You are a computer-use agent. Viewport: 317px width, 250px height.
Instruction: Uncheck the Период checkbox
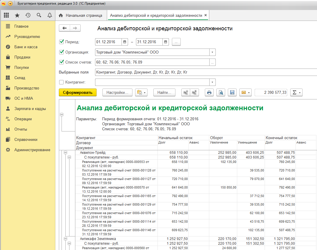(x=62, y=42)
